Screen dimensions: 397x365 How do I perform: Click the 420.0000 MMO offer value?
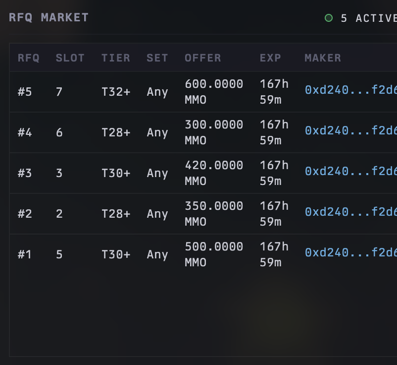[x=214, y=173]
